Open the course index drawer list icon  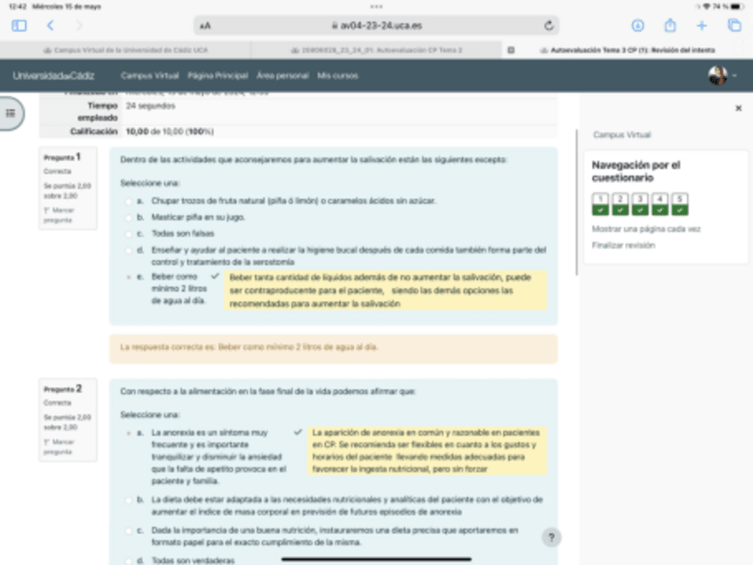[10, 114]
